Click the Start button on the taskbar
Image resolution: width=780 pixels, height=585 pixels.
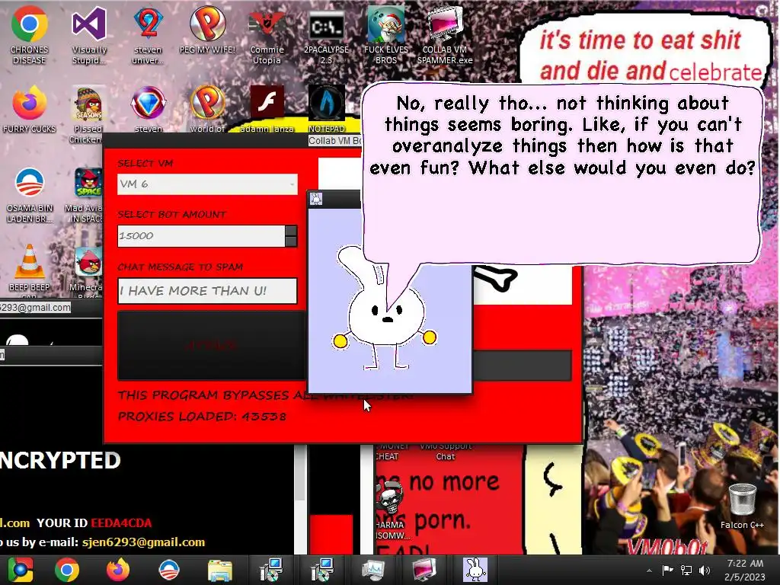point(21,570)
